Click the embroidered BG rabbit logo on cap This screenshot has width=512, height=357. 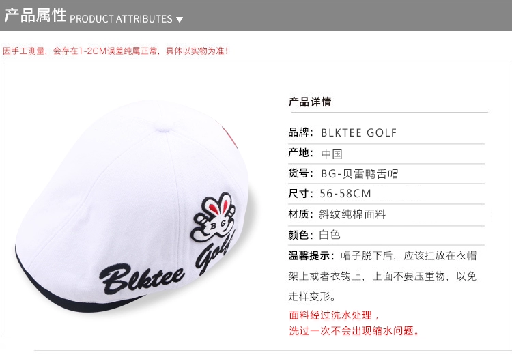213,218
